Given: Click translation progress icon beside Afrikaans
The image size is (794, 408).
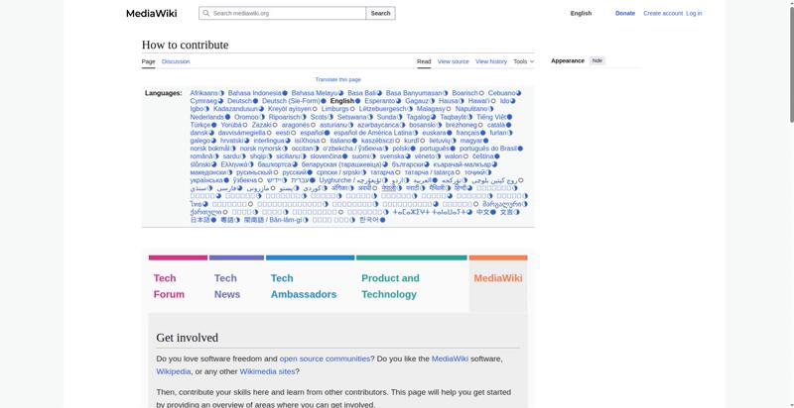Looking at the screenshot, I should [x=221, y=93].
